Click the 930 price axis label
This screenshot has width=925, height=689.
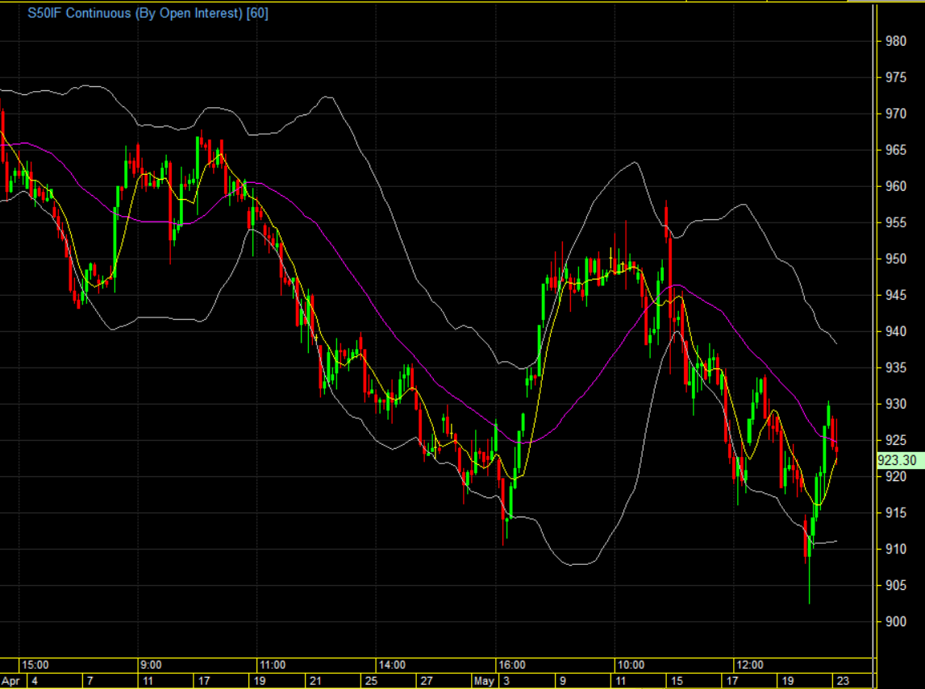click(895, 405)
